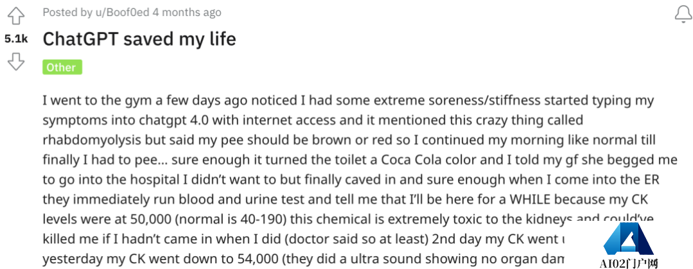Click the capitalized word WHILE
This screenshot has height=269, width=693.
[531, 199]
